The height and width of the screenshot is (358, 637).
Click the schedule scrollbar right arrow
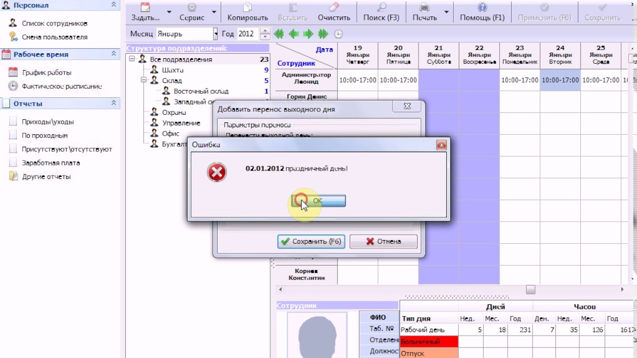point(622,289)
